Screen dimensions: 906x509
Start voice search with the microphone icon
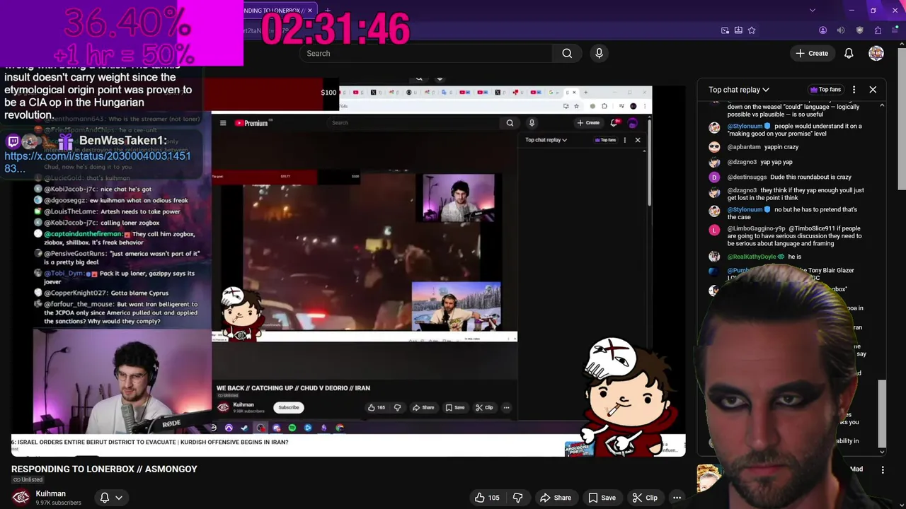tap(599, 53)
